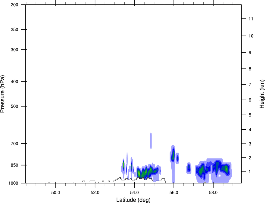Click the 50.0 latitude tick label
This screenshot has width=265, height=203.
click(x=55, y=193)
